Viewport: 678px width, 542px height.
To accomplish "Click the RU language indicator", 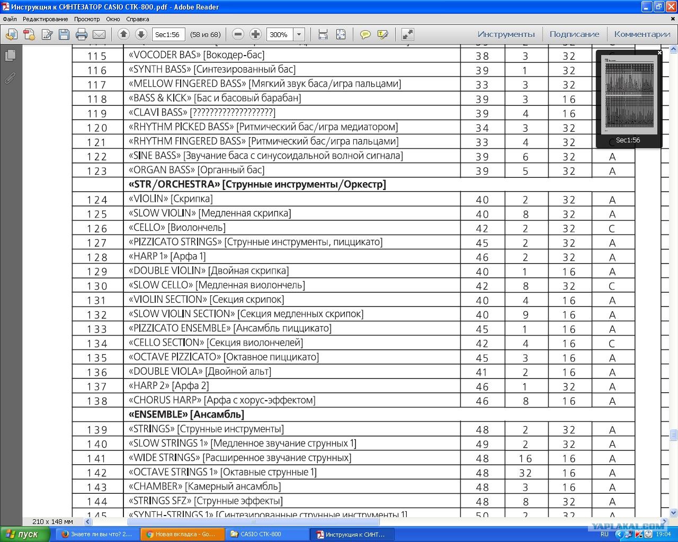I will click(x=604, y=534).
